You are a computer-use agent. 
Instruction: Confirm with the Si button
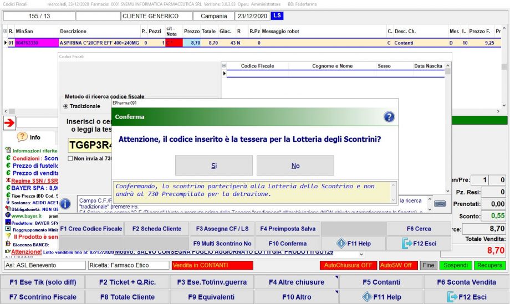click(x=213, y=166)
